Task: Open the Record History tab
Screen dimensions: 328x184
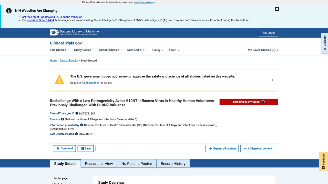Action: pyautogui.click(x=173, y=164)
